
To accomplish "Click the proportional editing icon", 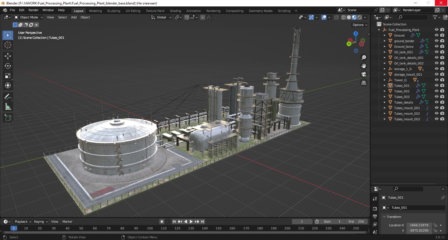I will 203,17.
